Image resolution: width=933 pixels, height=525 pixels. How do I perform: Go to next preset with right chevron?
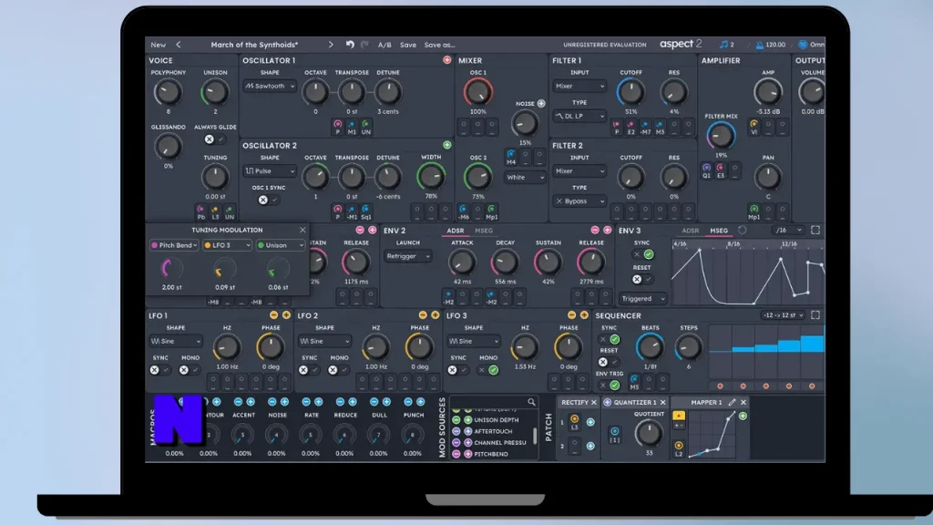click(331, 45)
